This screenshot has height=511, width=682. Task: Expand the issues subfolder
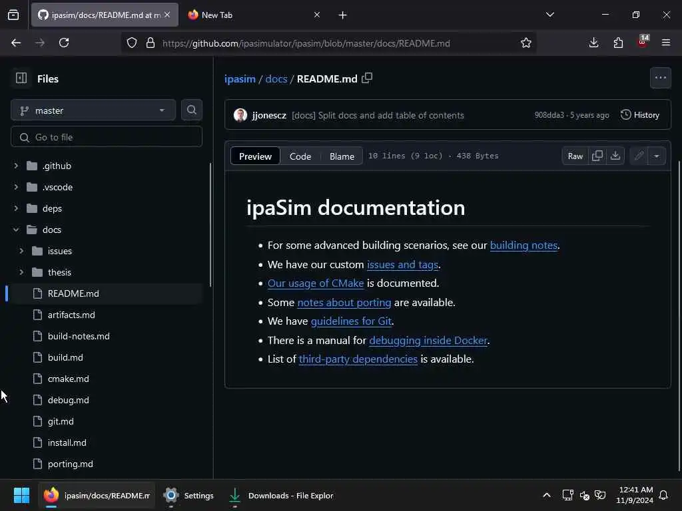point(21,251)
